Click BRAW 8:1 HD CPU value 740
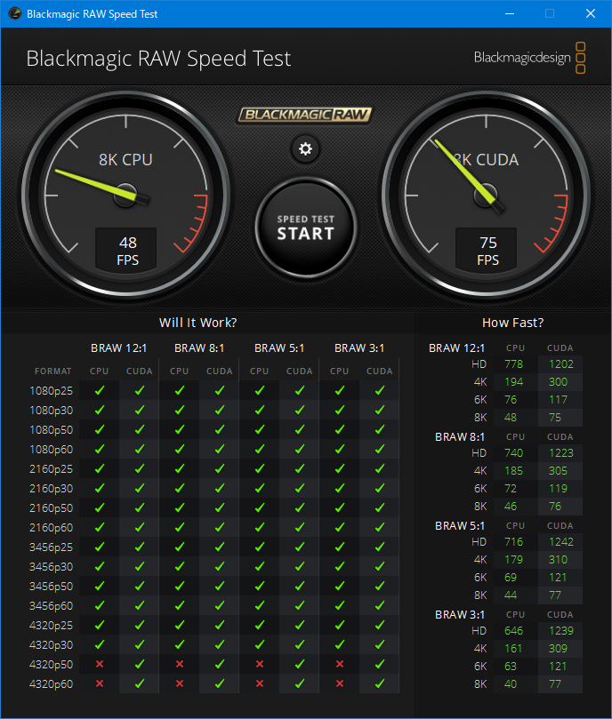 (x=513, y=453)
